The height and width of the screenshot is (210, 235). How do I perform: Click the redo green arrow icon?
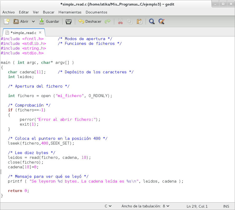click(107, 21)
